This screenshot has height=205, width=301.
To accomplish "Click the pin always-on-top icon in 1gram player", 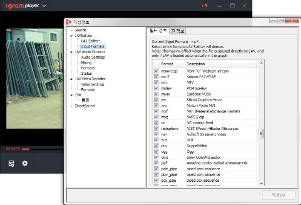I will 205,6.
